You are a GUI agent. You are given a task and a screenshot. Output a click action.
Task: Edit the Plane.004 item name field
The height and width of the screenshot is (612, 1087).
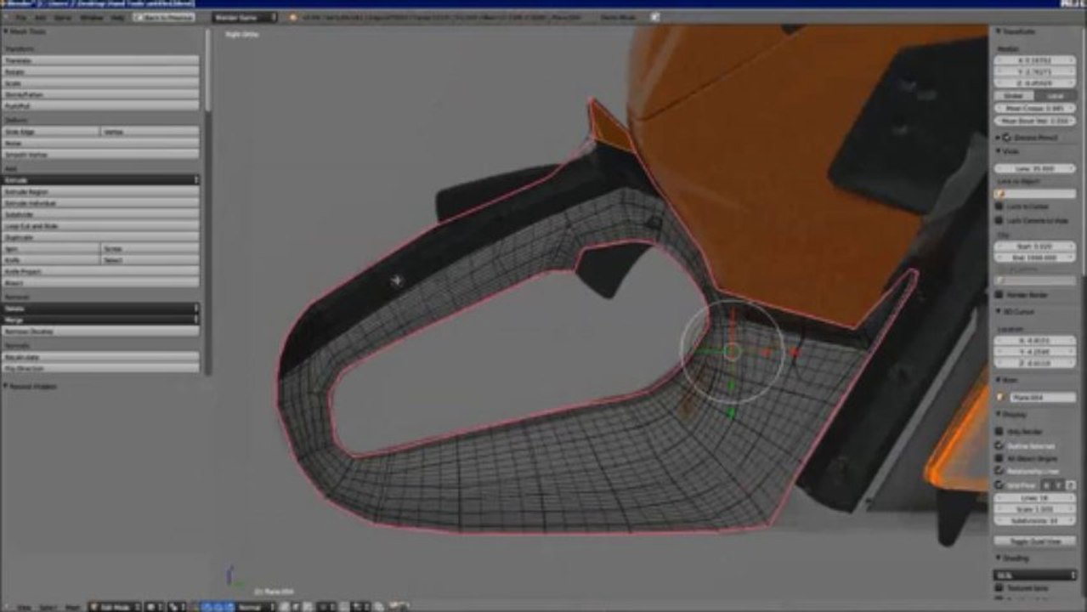pos(1043,397)
